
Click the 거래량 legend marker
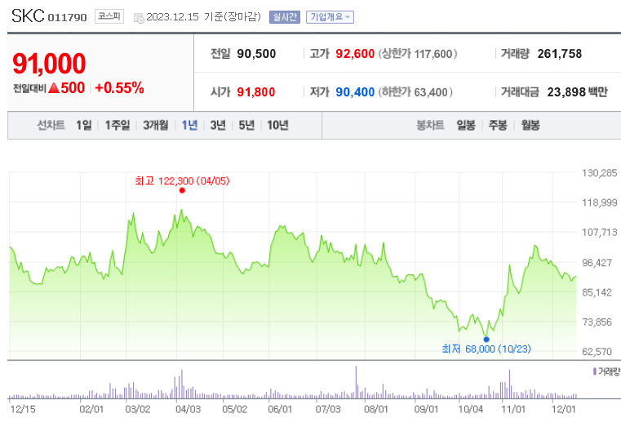coord(594,371)
